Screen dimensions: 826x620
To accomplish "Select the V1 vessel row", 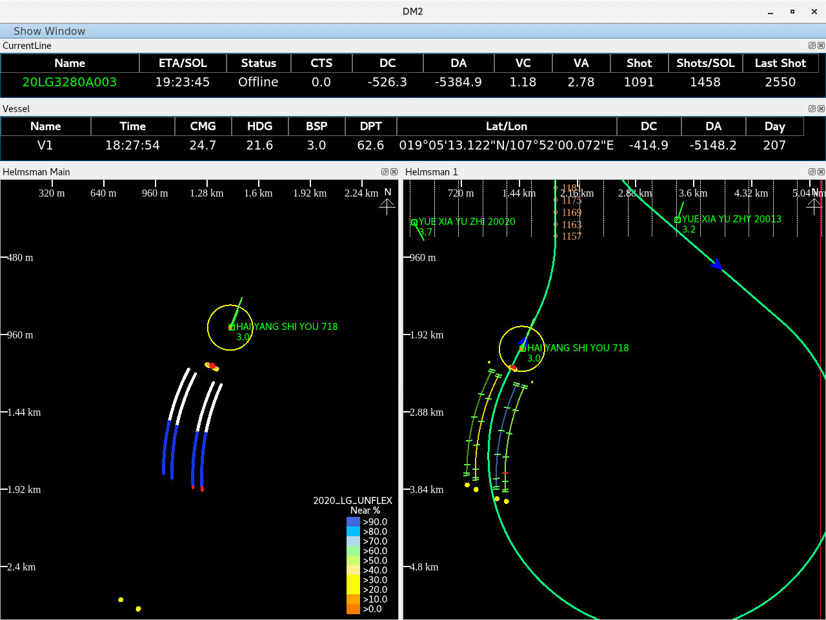I will [x=45, y=145].
